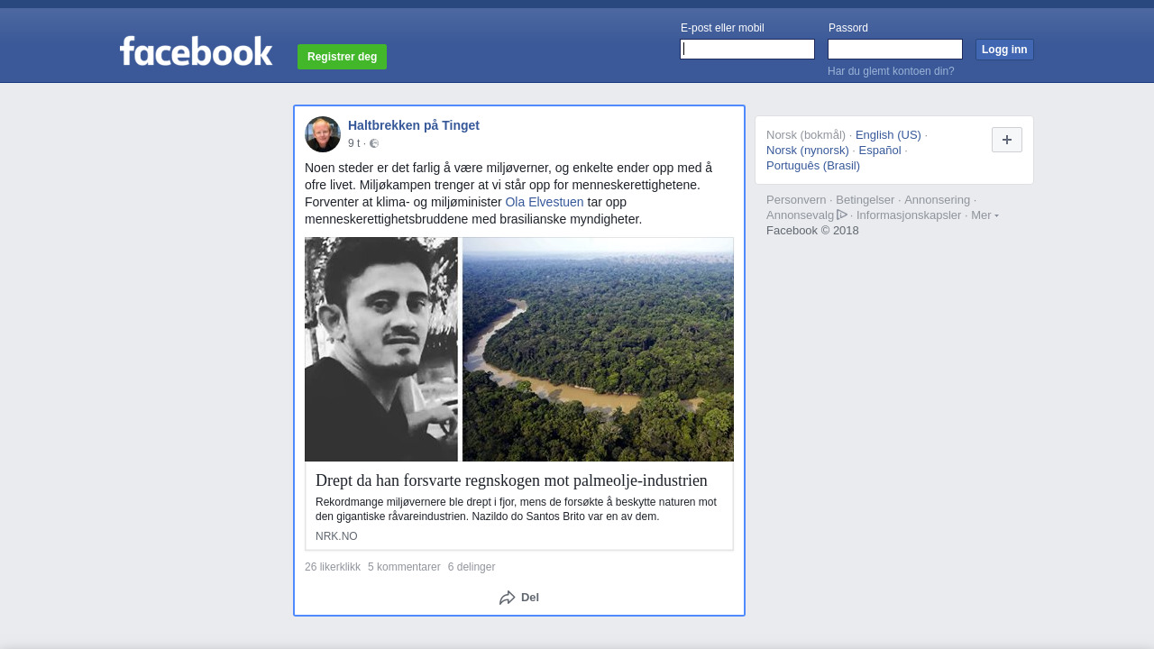Expand the Mer footer dropdown

coord(985,215)
